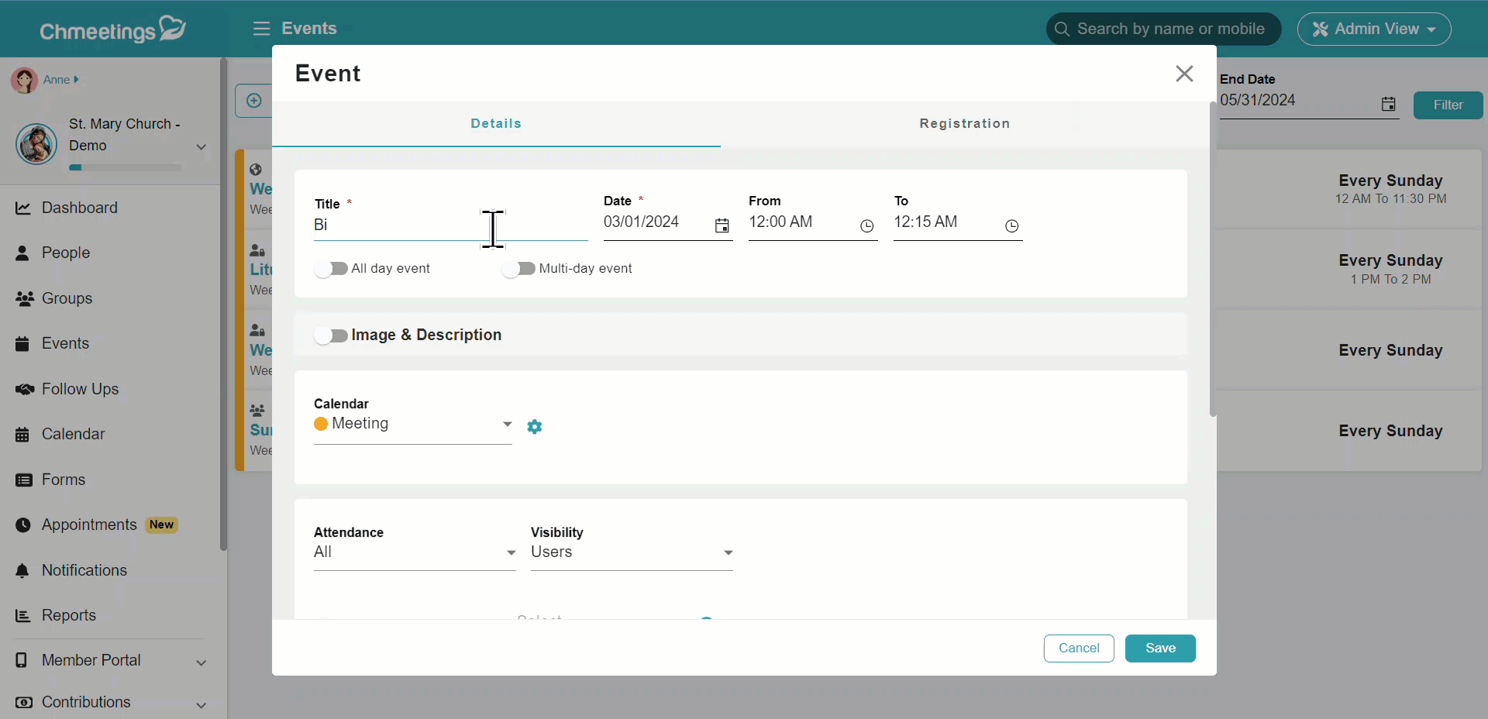Expand the Contributions submenu
1488x719 pixels.
coord(201,705)
